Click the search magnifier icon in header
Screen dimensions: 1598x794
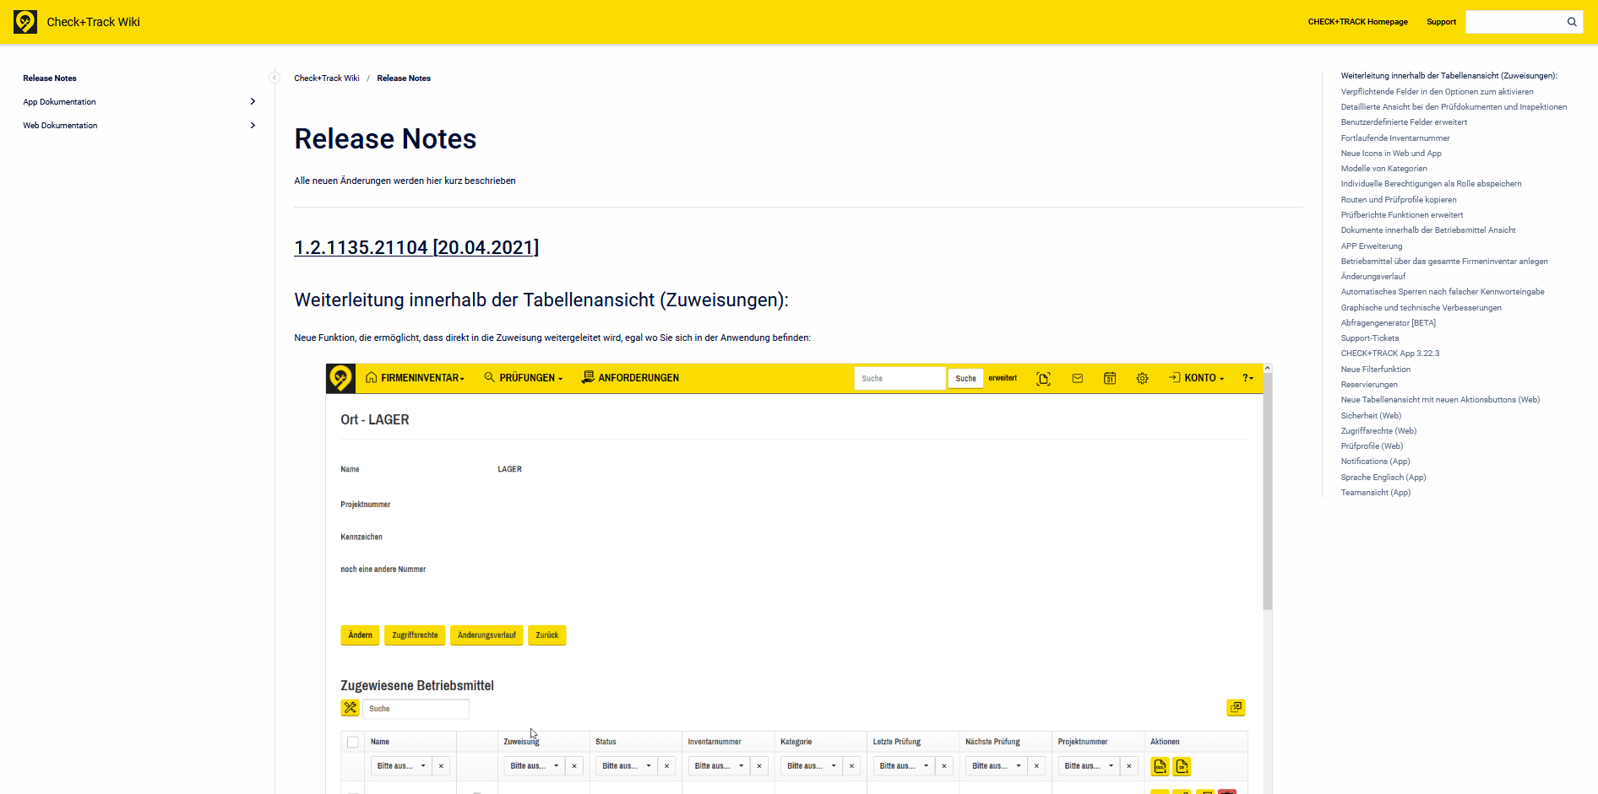click(x=1572, y=22)
